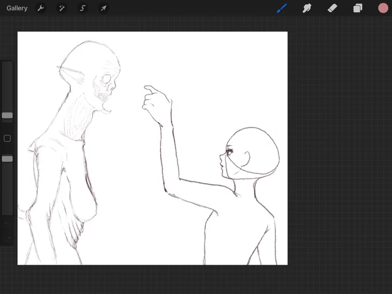Tap the Modify square button in sidebar
Viewport: 392px width, 294px height.
point(7,138)
